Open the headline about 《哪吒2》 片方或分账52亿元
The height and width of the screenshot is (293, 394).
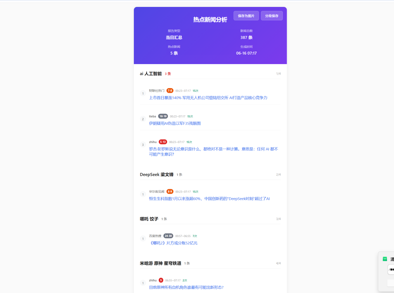173,243
